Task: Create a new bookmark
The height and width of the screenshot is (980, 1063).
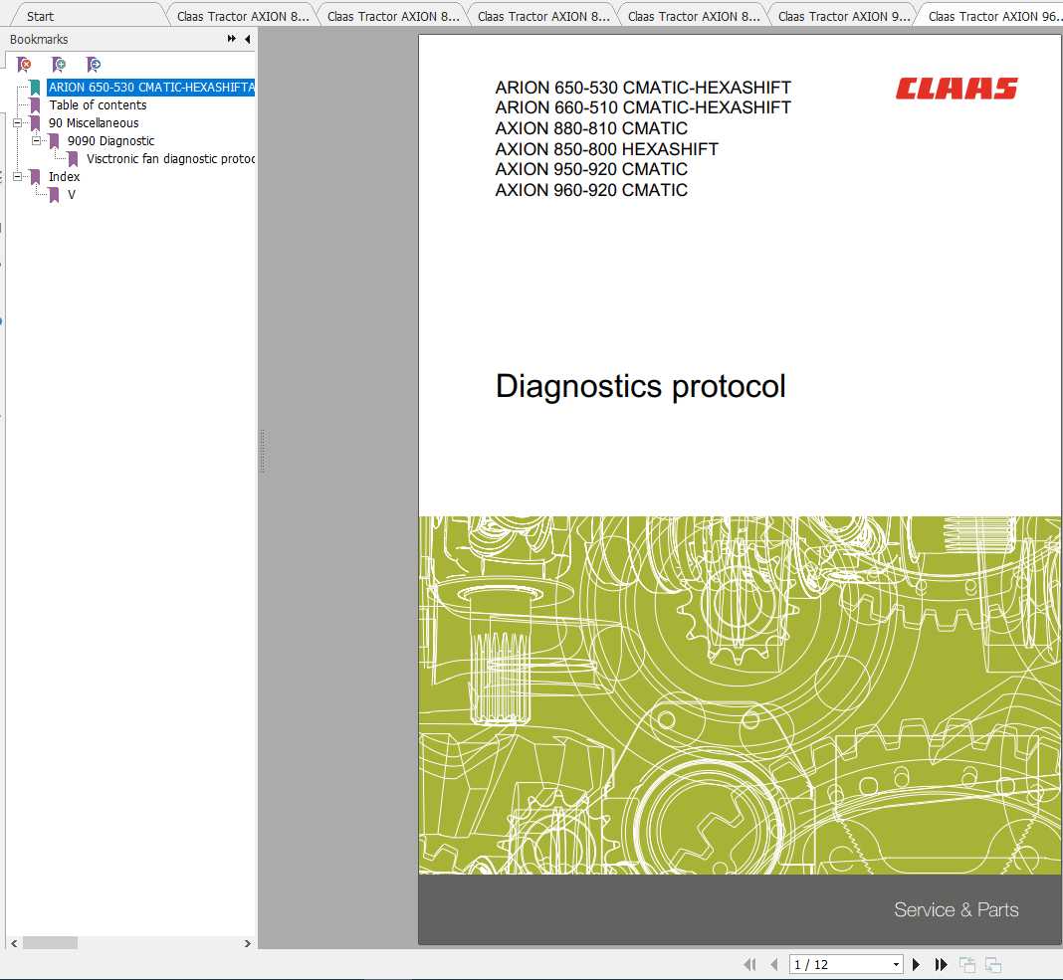Action: click(59, 64)
